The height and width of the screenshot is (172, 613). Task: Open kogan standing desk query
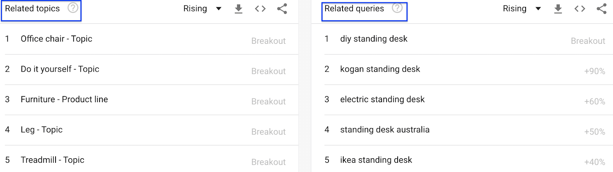click(x=380, y=69)
